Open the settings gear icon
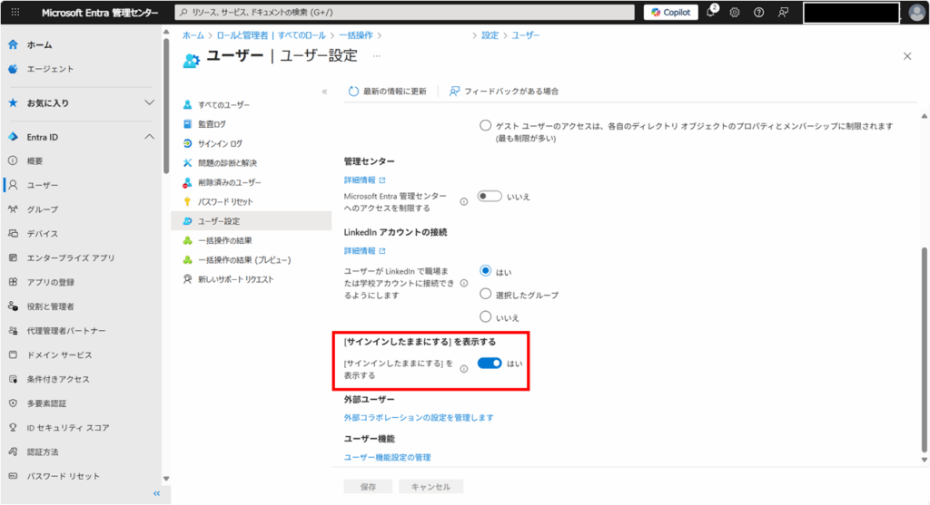The height and width of the screenshot is (505, 930). tap(735, 13)
